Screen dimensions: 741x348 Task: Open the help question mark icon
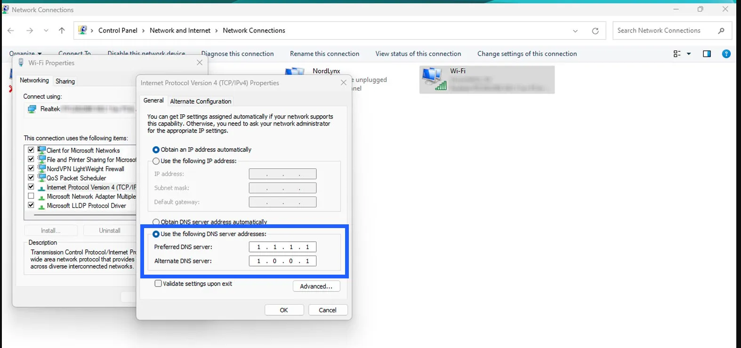[726, 54]
